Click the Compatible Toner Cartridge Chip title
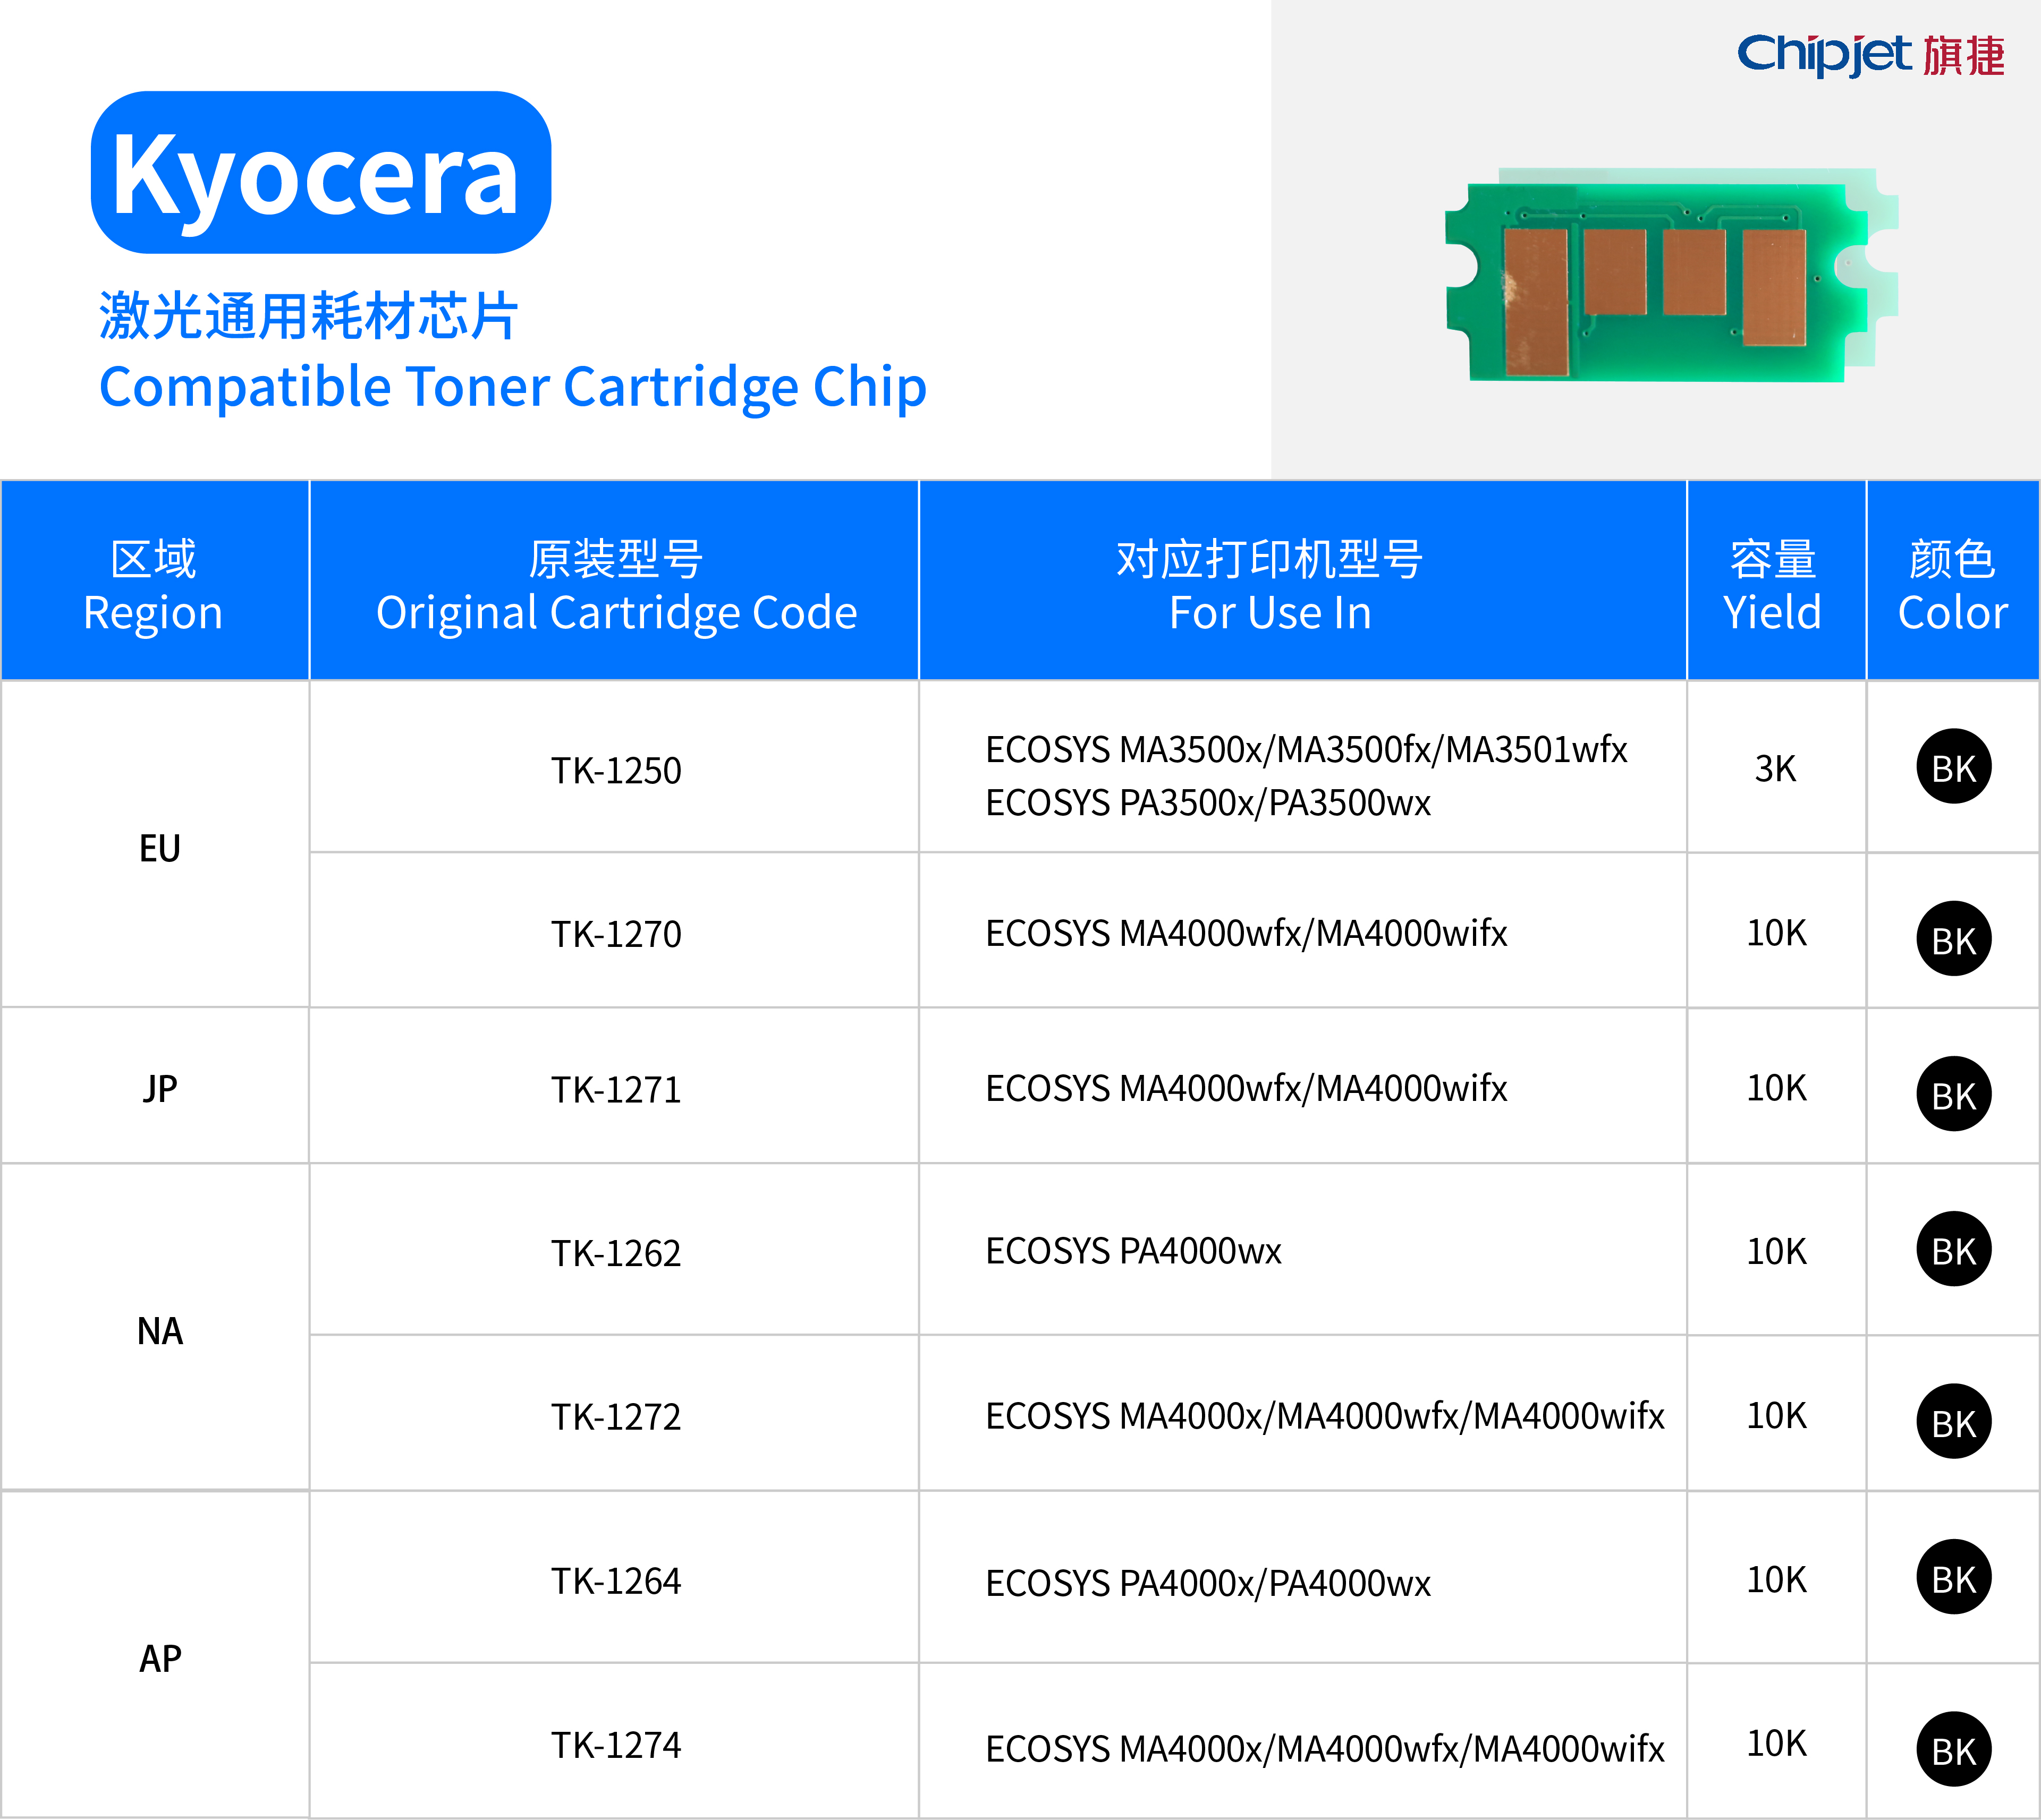The width and height of the screenshot is (2041, 1820). pyautogui.click(x=512, y=387)
